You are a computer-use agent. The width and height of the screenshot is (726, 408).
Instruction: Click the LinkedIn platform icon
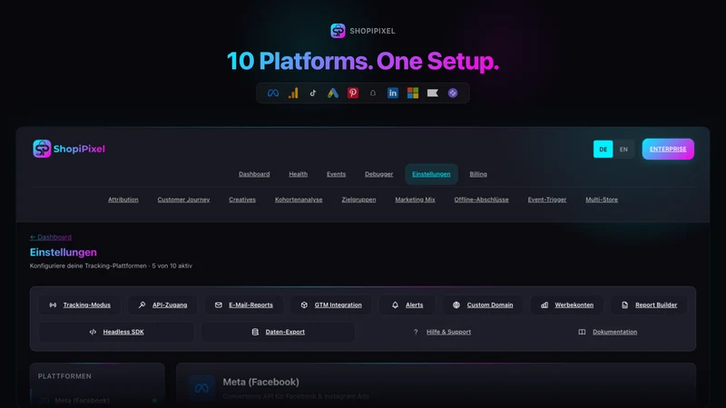click(x=393, y=93)
